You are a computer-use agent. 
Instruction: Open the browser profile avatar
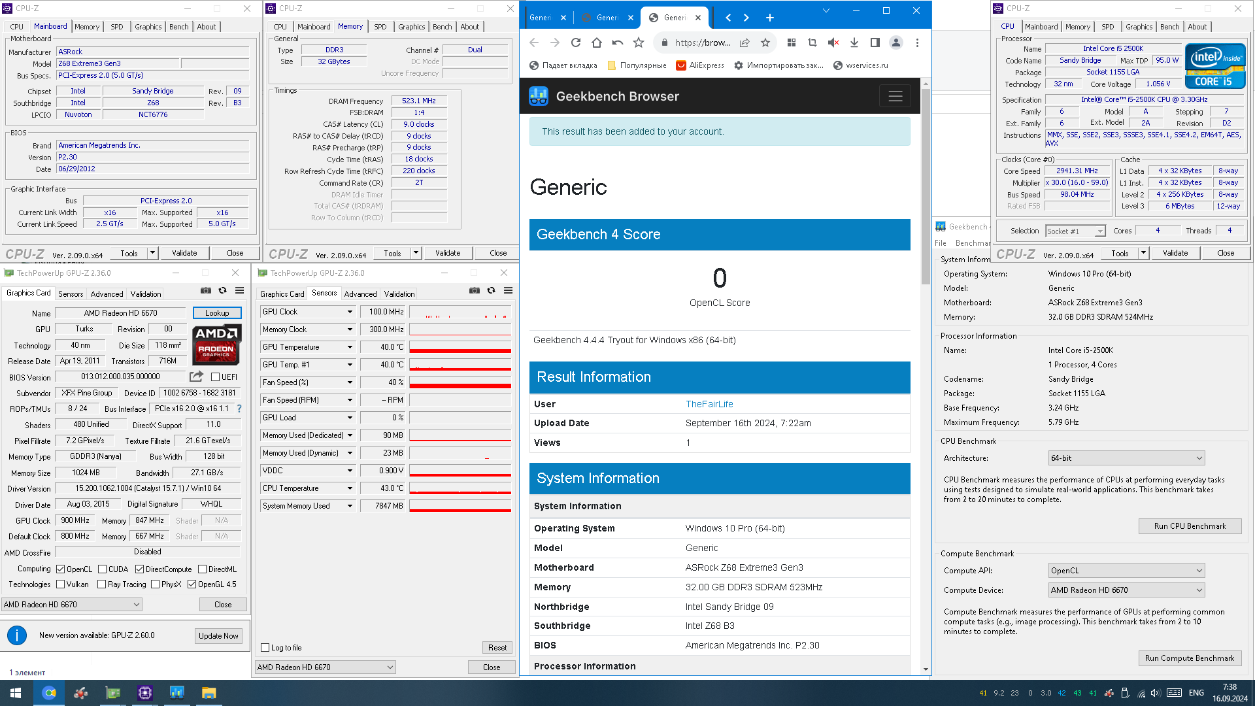(x=896, y=42)
